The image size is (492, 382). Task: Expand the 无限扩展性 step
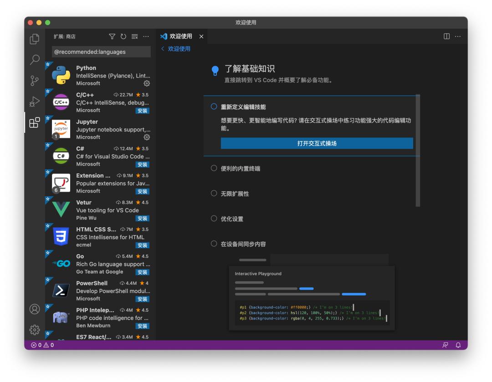(x=235, y=194)
